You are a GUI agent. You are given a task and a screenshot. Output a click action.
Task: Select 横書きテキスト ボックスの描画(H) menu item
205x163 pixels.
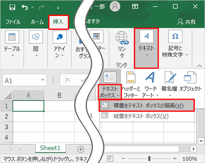coord(146,105)
